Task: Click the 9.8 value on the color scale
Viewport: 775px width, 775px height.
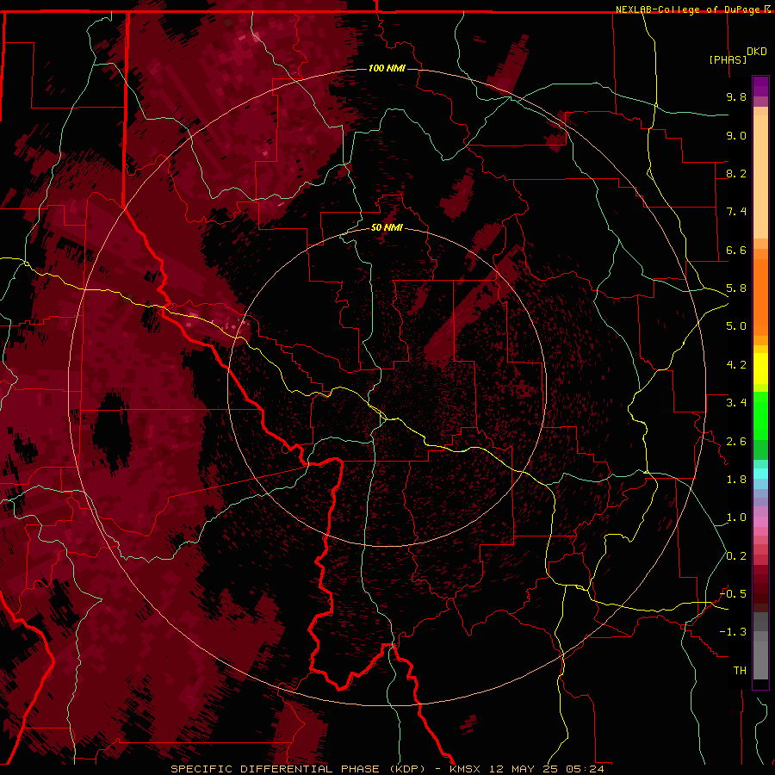Action: click(x=736, y=96)
